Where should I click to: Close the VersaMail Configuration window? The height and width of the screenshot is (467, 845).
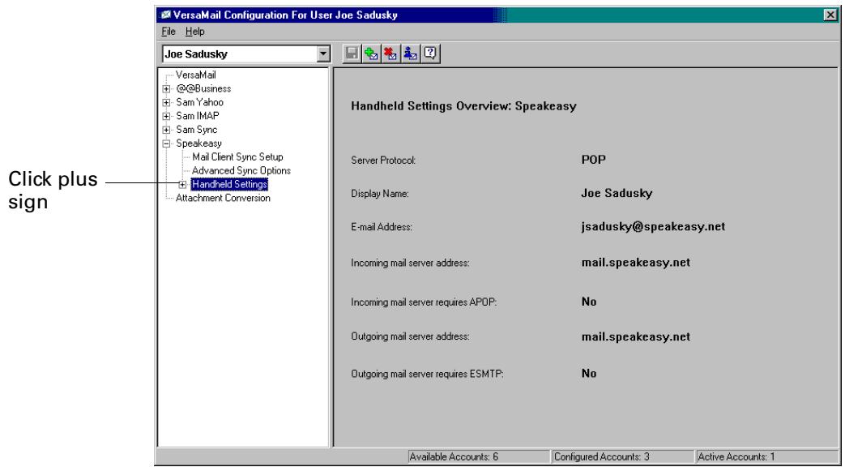point(830,15)
